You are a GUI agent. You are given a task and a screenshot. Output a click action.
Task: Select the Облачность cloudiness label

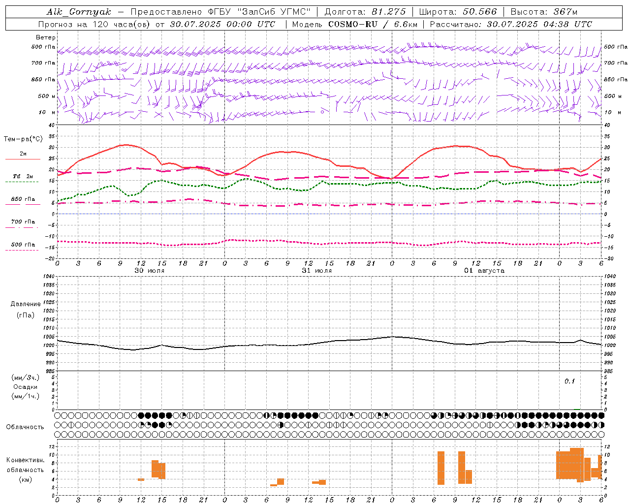(x=25, y=427)
